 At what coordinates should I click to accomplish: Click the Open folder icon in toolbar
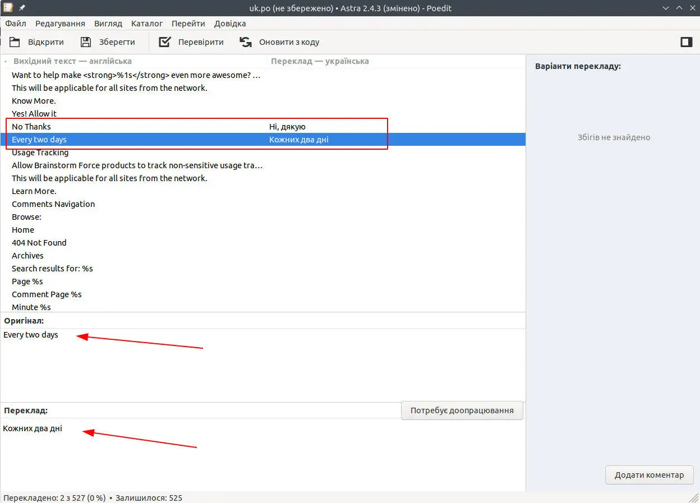[15, 42]
